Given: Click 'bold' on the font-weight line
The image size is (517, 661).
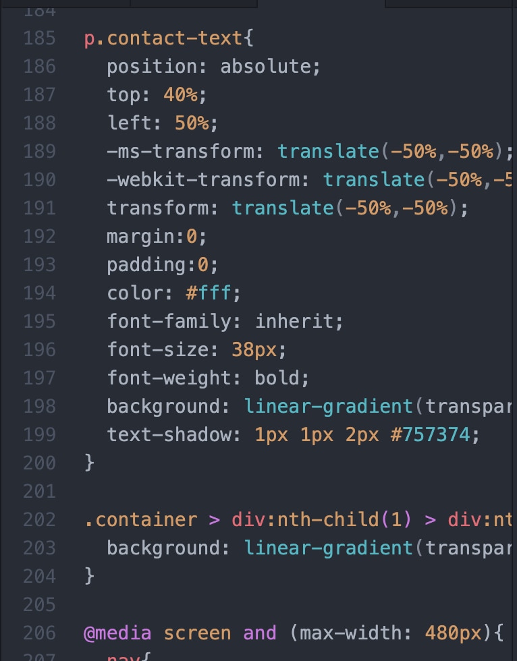Looking at the screenshot, I should point(277,378).
